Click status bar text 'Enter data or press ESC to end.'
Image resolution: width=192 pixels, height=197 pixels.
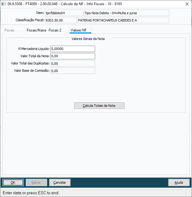(31, 193)
